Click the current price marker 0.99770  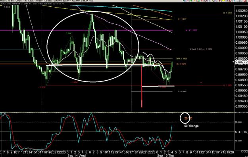(x=242, y=62)
